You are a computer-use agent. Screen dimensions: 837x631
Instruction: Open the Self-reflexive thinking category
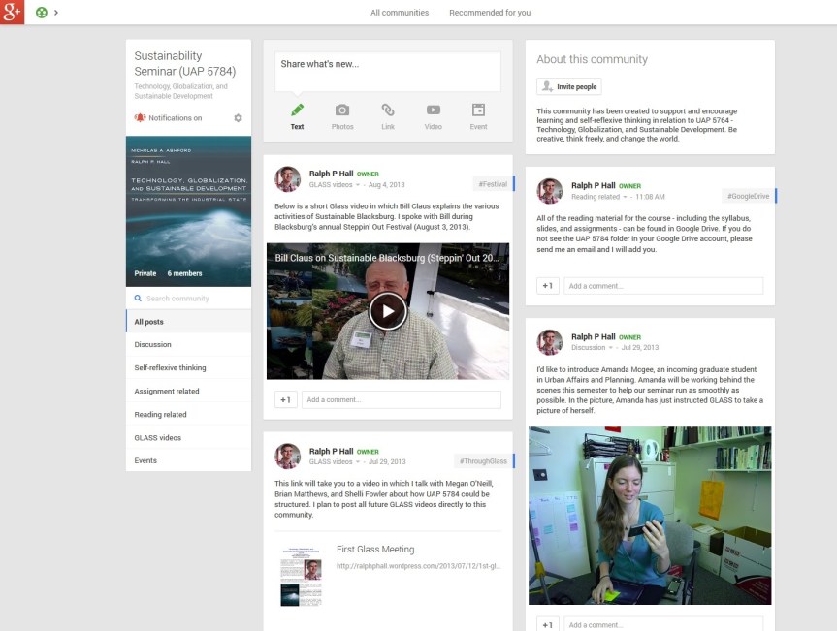tap(170, 368)
